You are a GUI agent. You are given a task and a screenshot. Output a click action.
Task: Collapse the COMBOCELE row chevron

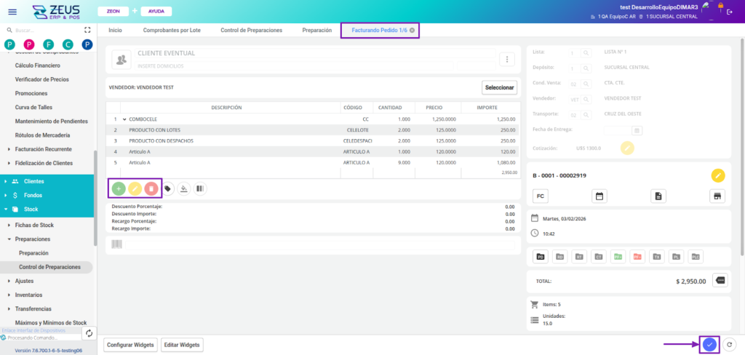coord(124,119)
